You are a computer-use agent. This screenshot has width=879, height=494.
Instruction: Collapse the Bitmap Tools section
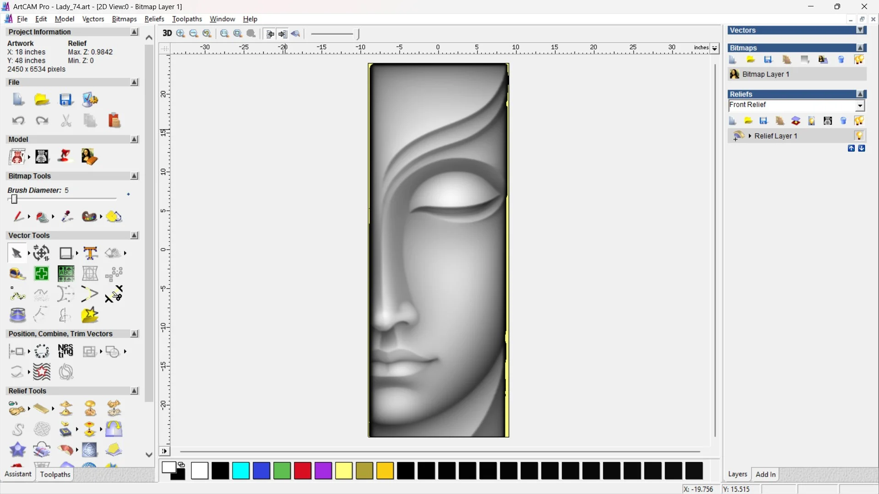pyautogui.click(x=134, y=176)
